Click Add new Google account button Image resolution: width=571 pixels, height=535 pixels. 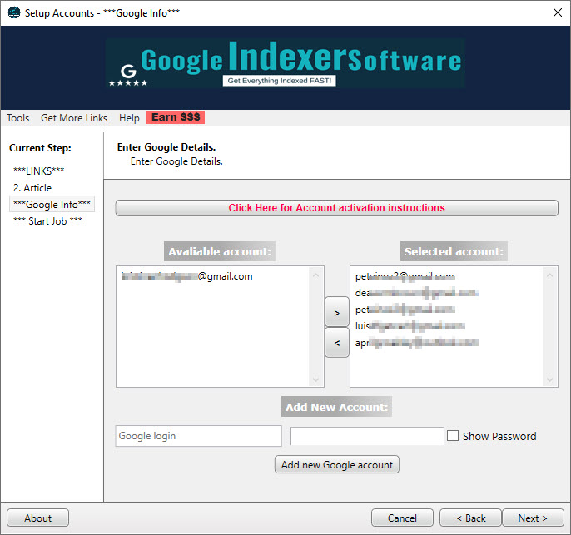click(x=337, y=465)
